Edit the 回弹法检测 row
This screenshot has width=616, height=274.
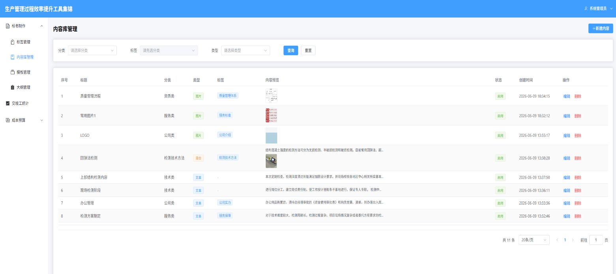tap(567, 158)
